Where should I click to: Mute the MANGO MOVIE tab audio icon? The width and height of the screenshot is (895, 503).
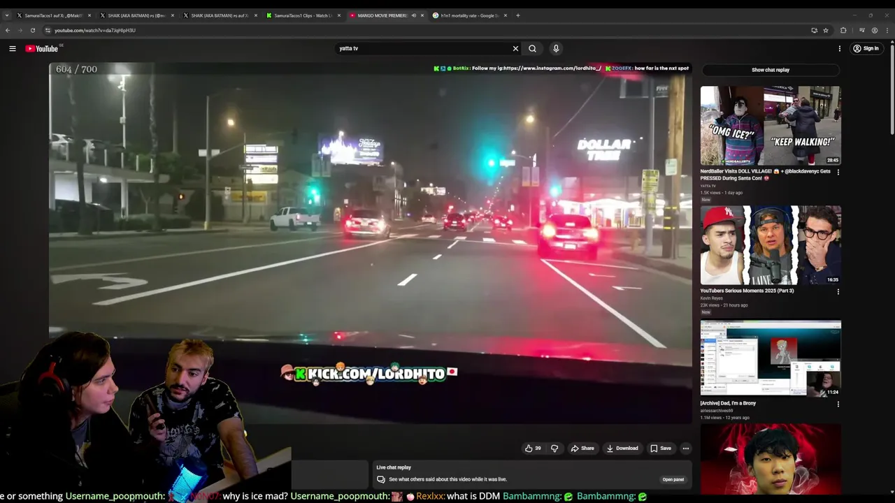(413, 15)
